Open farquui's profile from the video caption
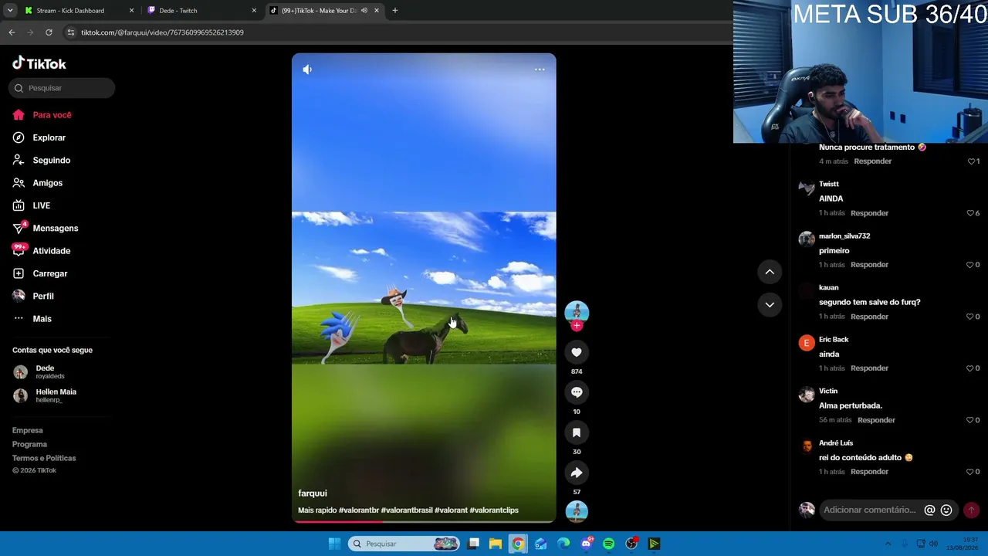 [313, 493]
